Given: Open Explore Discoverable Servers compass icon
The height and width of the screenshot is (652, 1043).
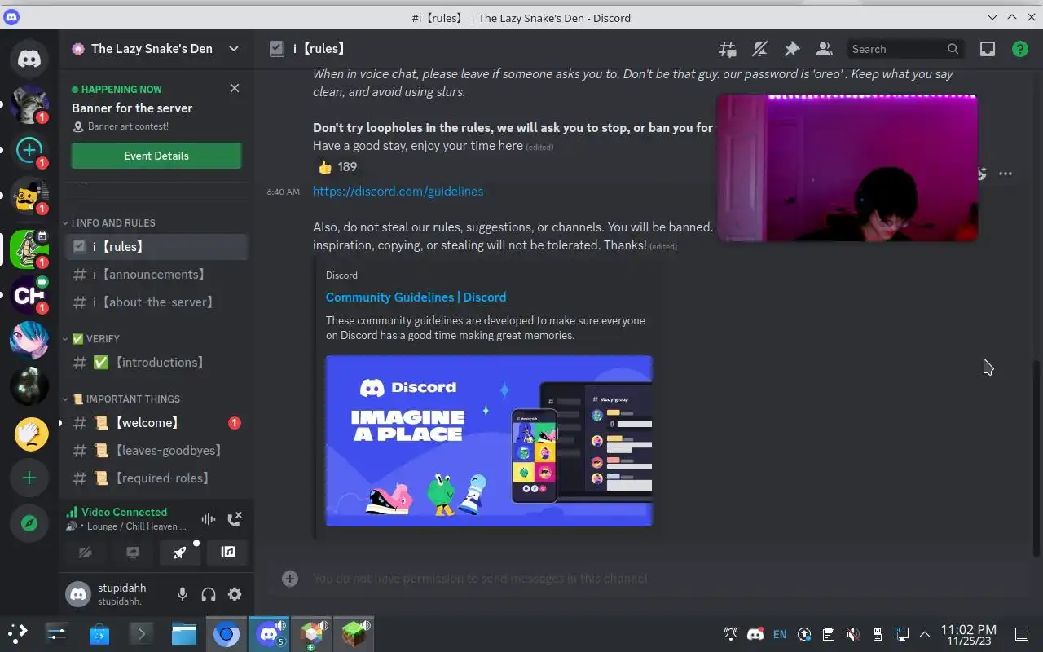Looking at the screenshot, I should click(x=29, y=523).
